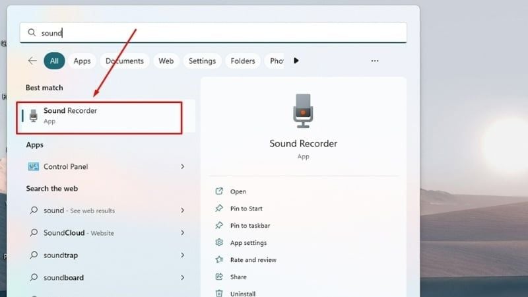
Task: Choose Open in the preview pane
Action: click(238, 191)
